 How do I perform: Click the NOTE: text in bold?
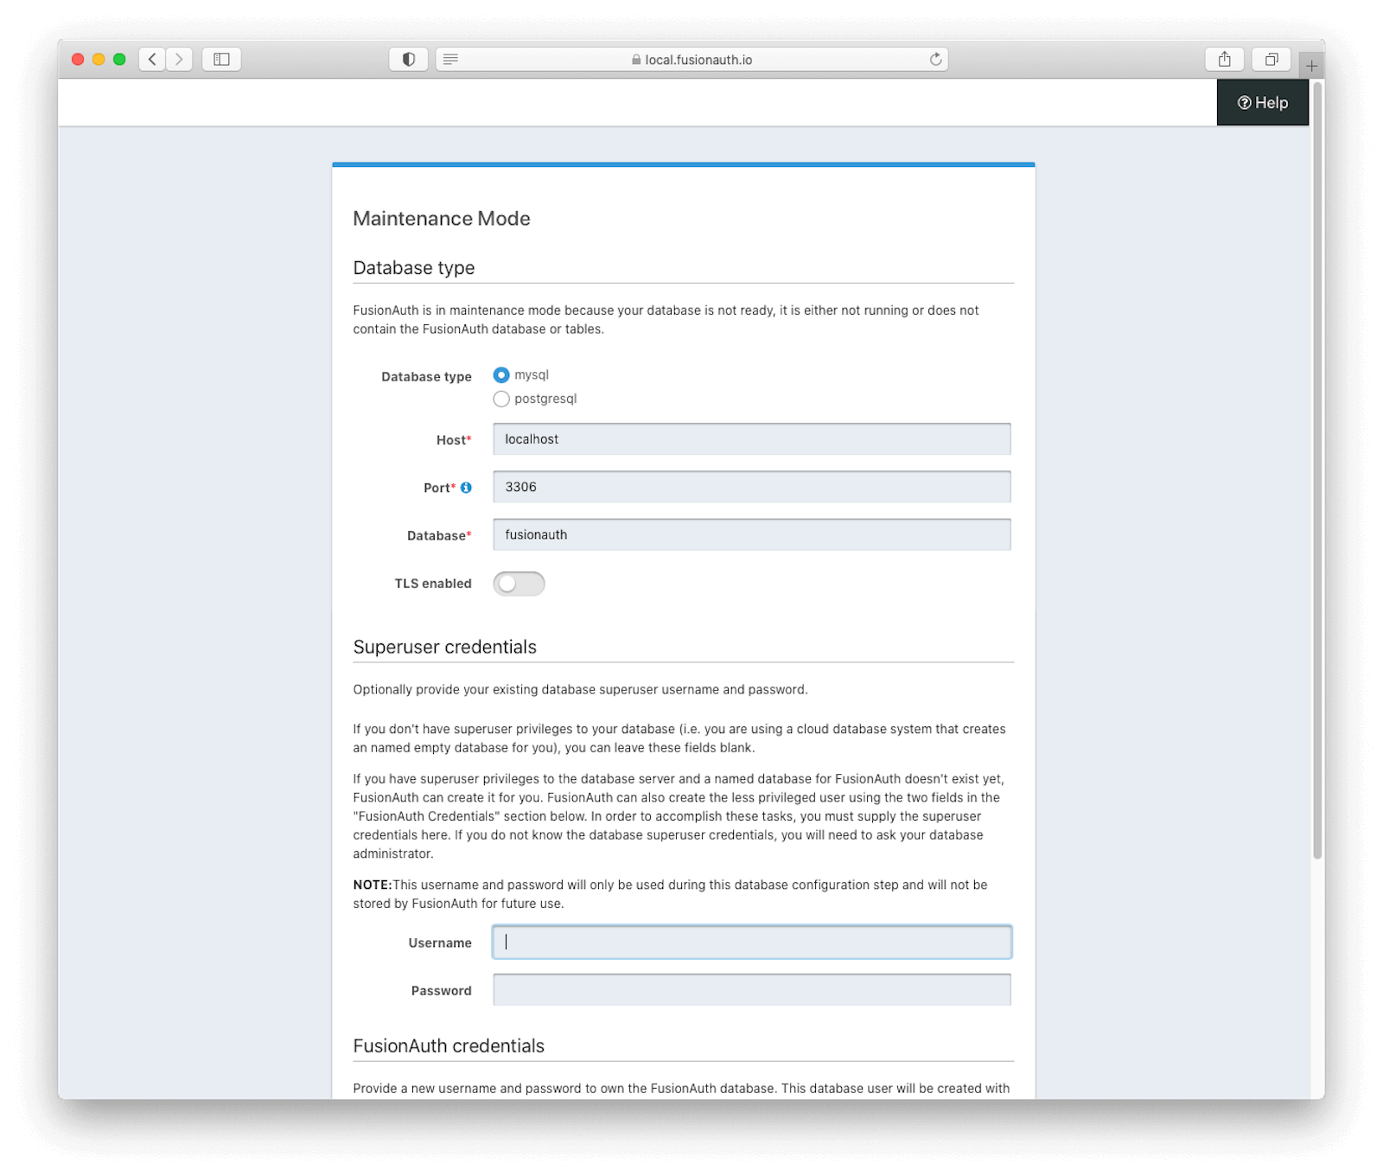(373, 885)
